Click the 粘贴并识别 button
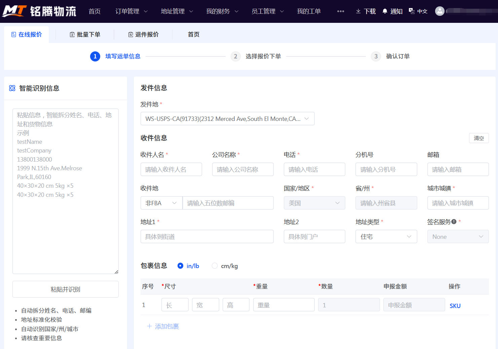This screenshot has height=349, width=498. pyautogui.click(x=66, y=289)
